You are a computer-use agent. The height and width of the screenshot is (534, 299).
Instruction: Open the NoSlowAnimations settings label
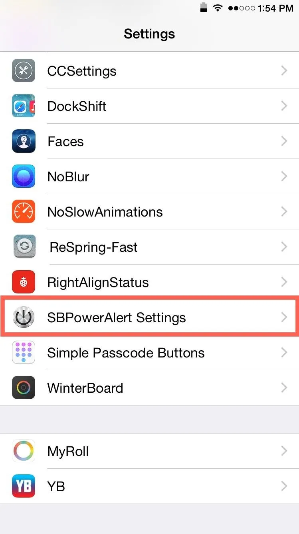(x=105, y=212)
